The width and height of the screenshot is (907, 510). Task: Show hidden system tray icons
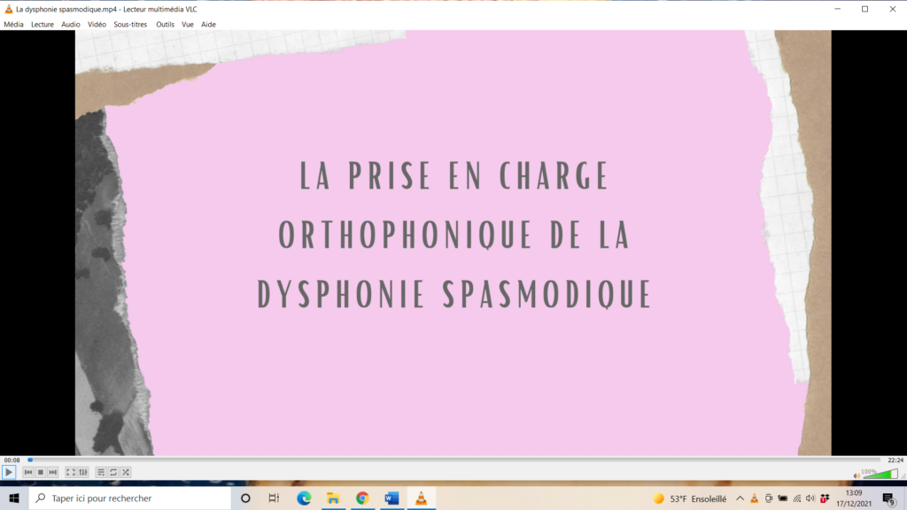point(740,498)
